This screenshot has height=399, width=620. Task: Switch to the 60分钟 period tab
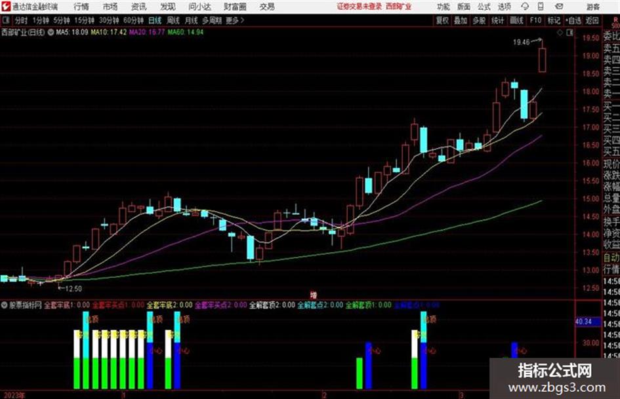[133, 20]
